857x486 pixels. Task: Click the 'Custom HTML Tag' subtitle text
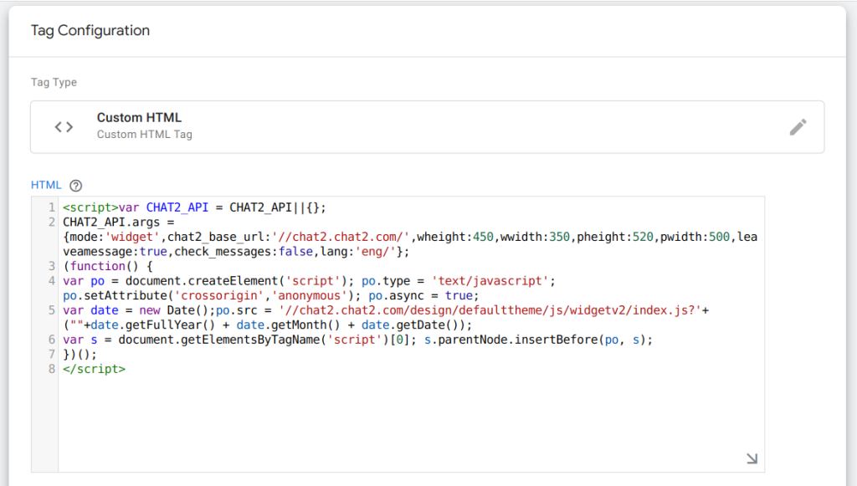[x=144, y=135]
